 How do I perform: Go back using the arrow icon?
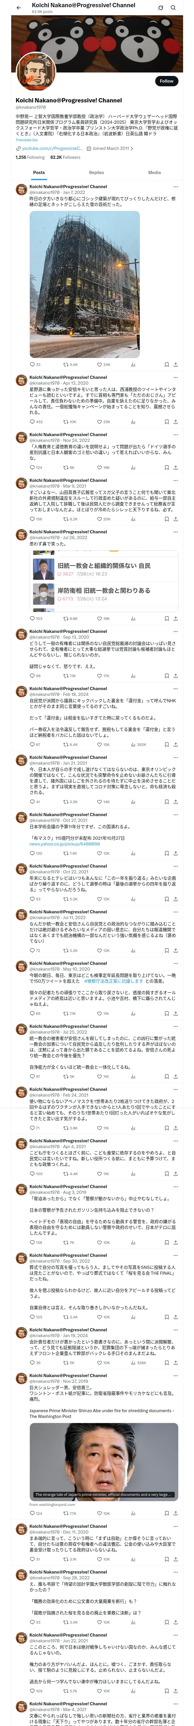coord(19,8)
